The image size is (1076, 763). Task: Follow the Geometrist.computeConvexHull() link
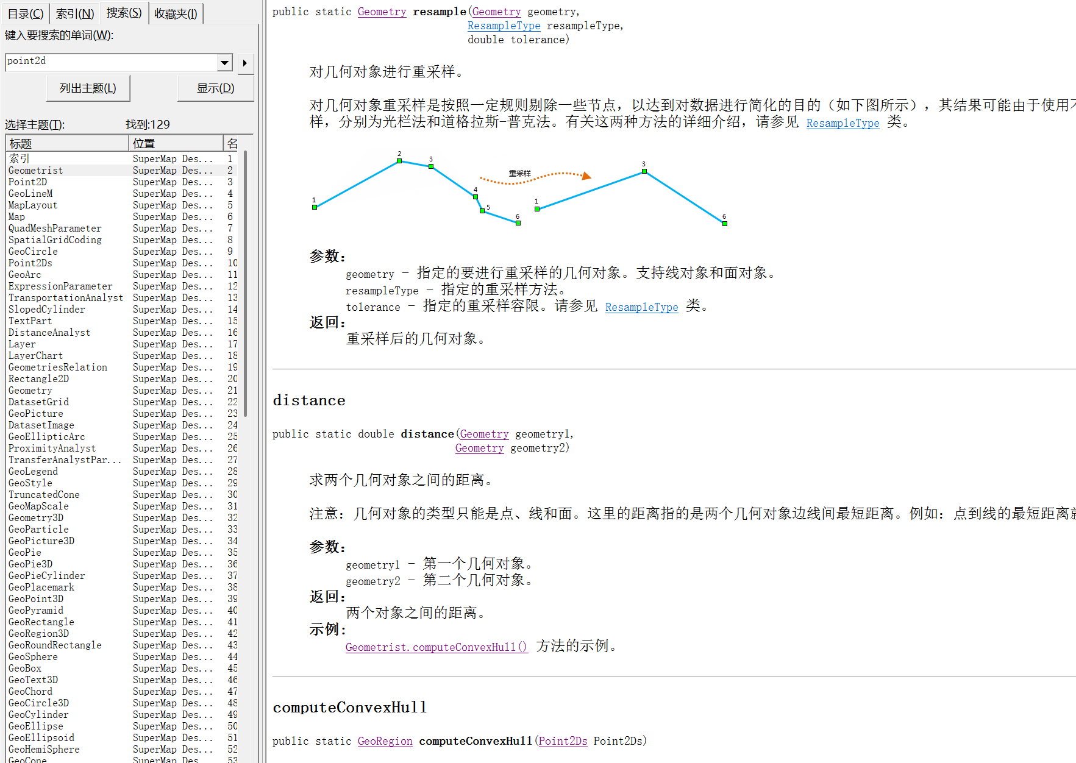436,647
